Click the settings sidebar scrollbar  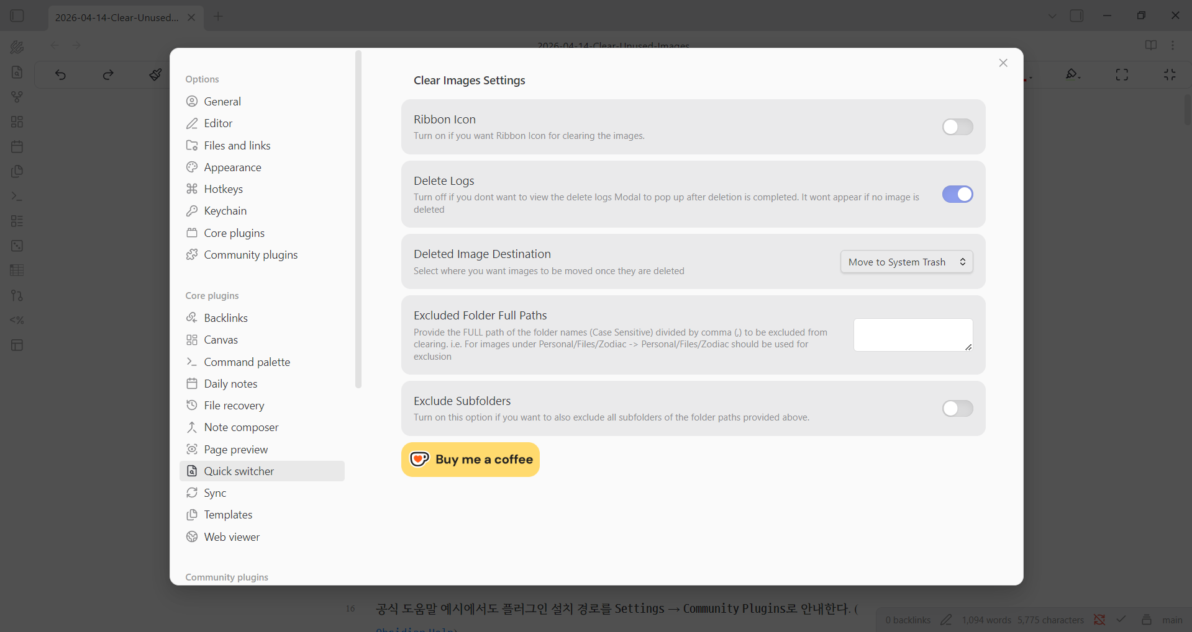pyautogui.click(x=358, y=220)
